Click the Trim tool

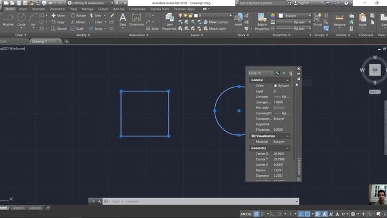tap(96, 15)
